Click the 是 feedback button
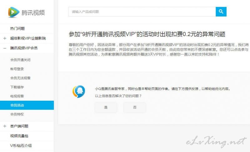Image resolution: width=250 pixels, height=152 pixels. 106,108
